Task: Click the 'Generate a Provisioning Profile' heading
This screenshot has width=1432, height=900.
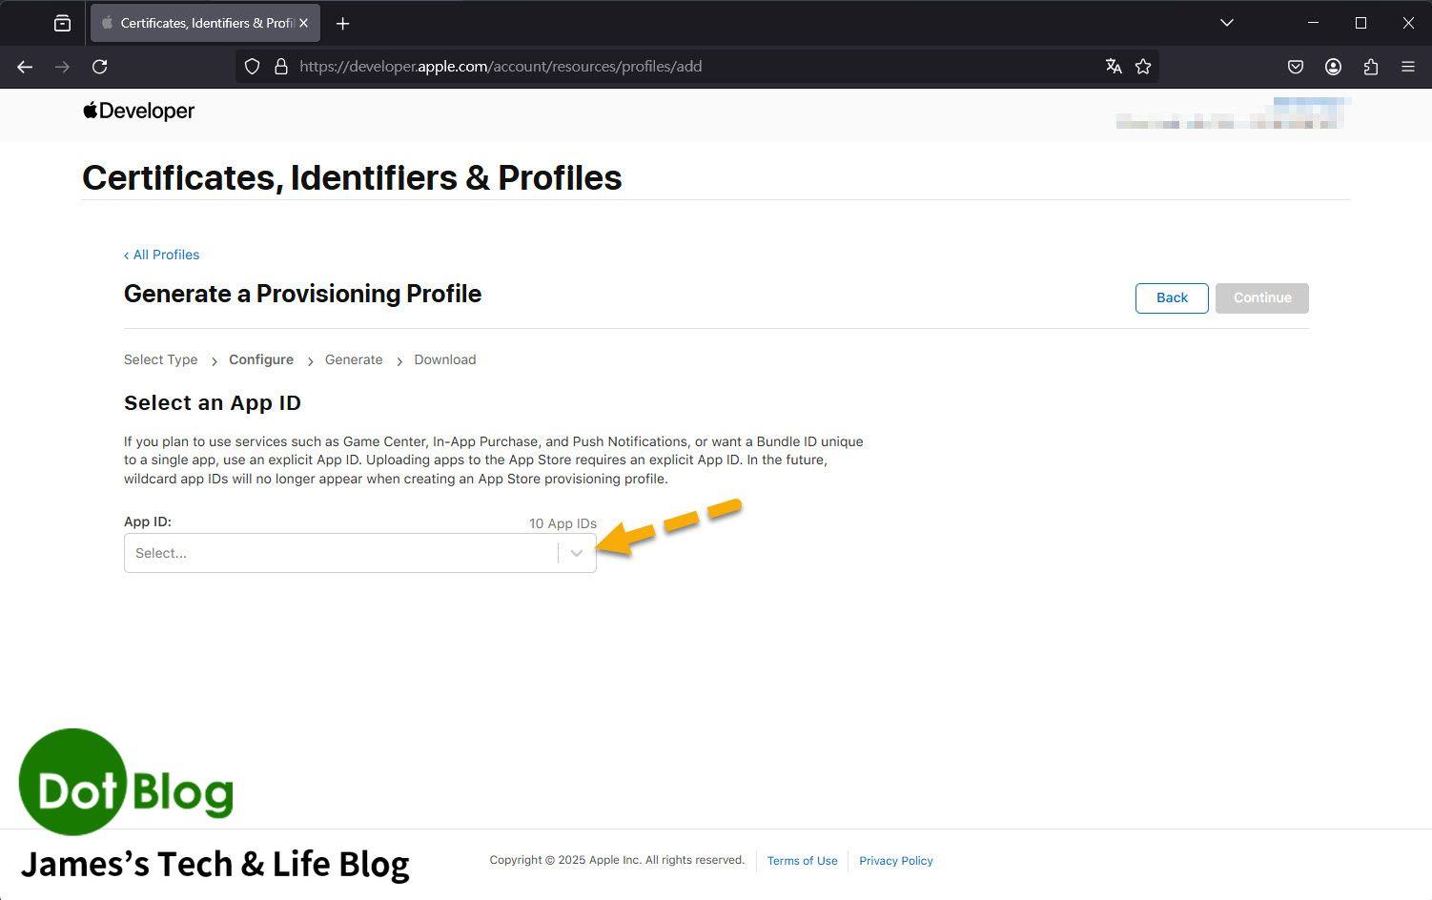Action: [302, 294]
